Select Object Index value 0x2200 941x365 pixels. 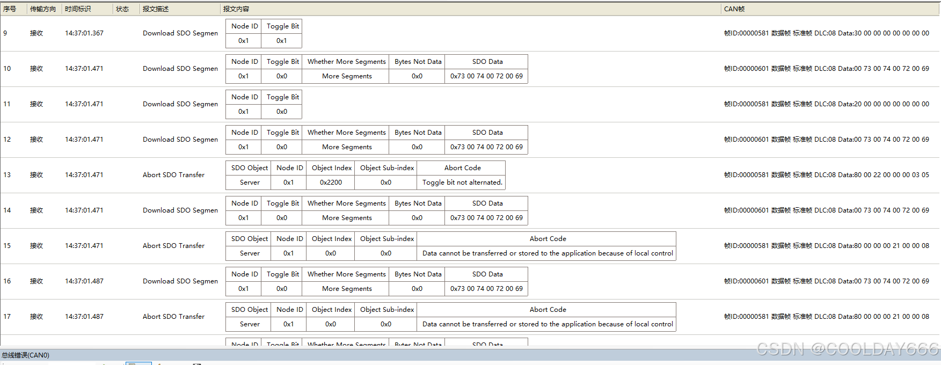(331, 182)
